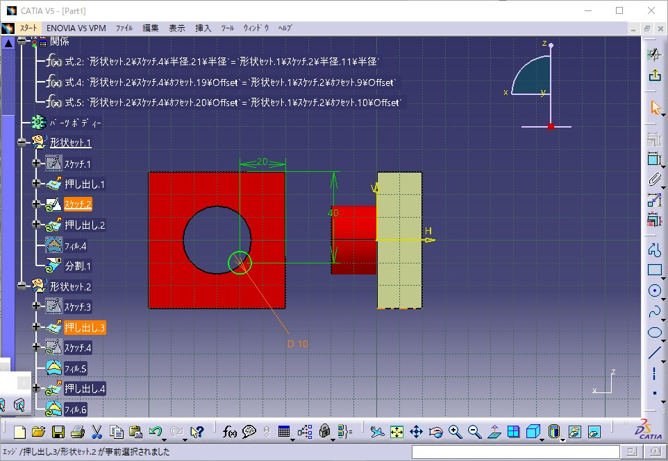The image size is (668, 461).
Task: Open the ツール menu
Action: pyautogui.click(x=227, y=28)
